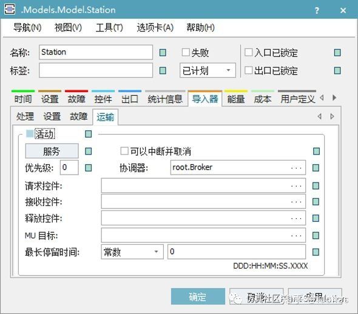Click the 服务 button
The height and width of the screenshot is (314, 358).
click(x=52, y=151)
